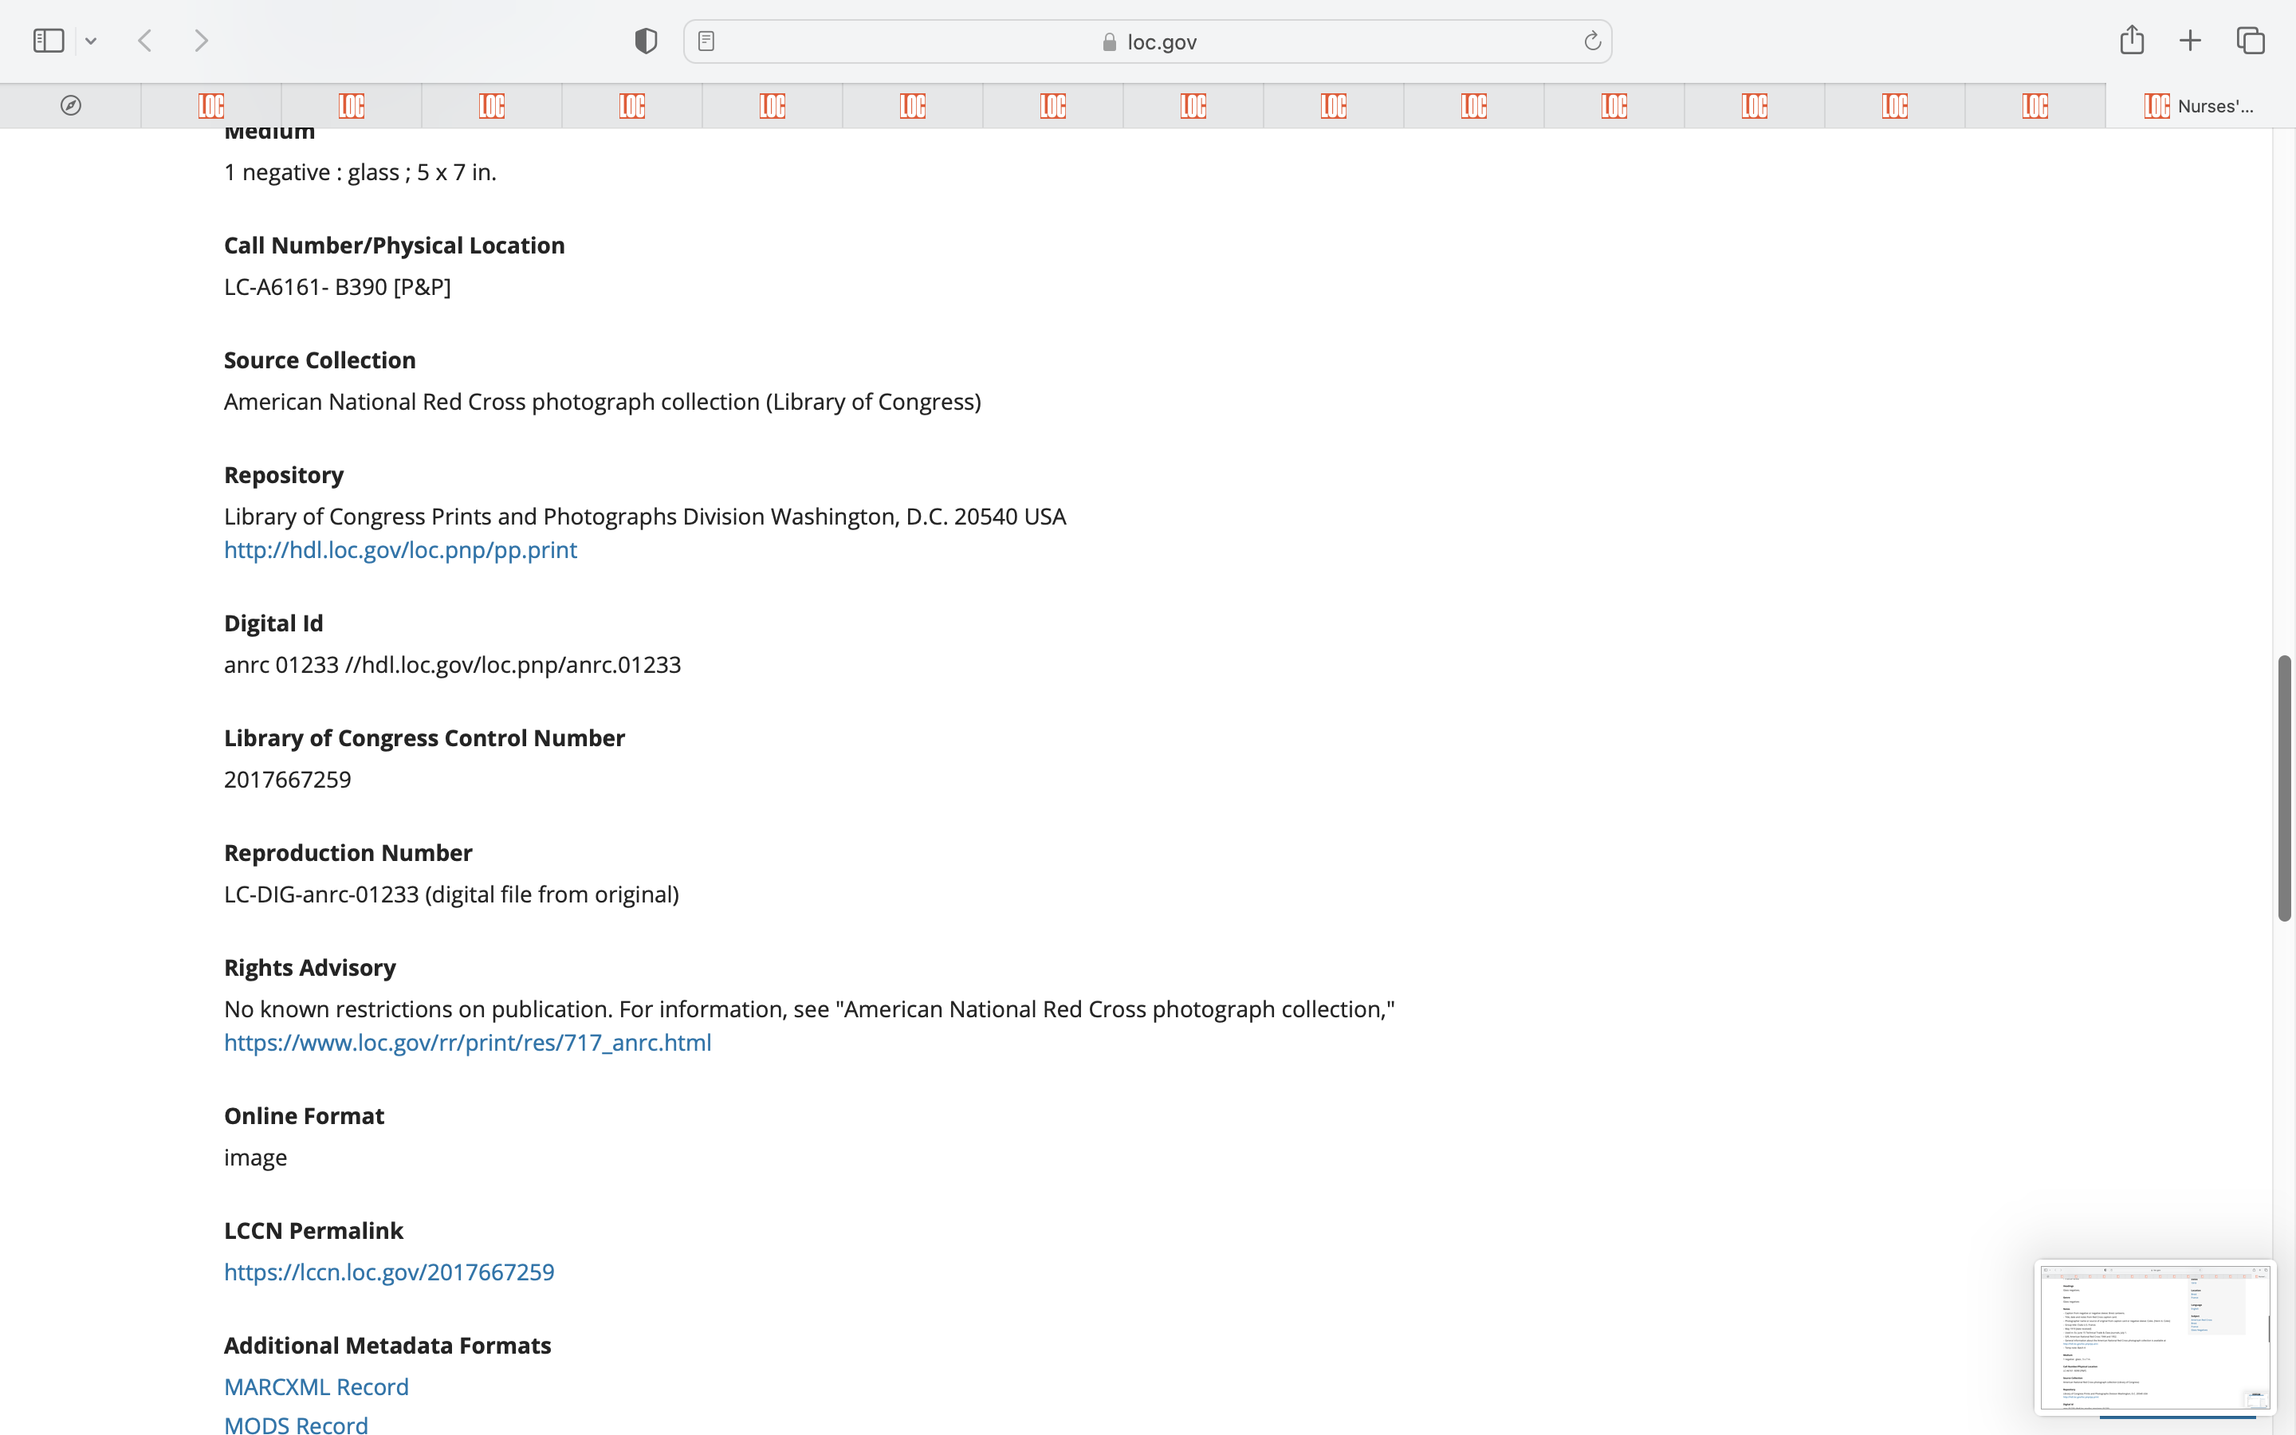The height and width of the screenshot is (1435, 2296).
Task: Go back to previous page
Action: pos(145,41)
